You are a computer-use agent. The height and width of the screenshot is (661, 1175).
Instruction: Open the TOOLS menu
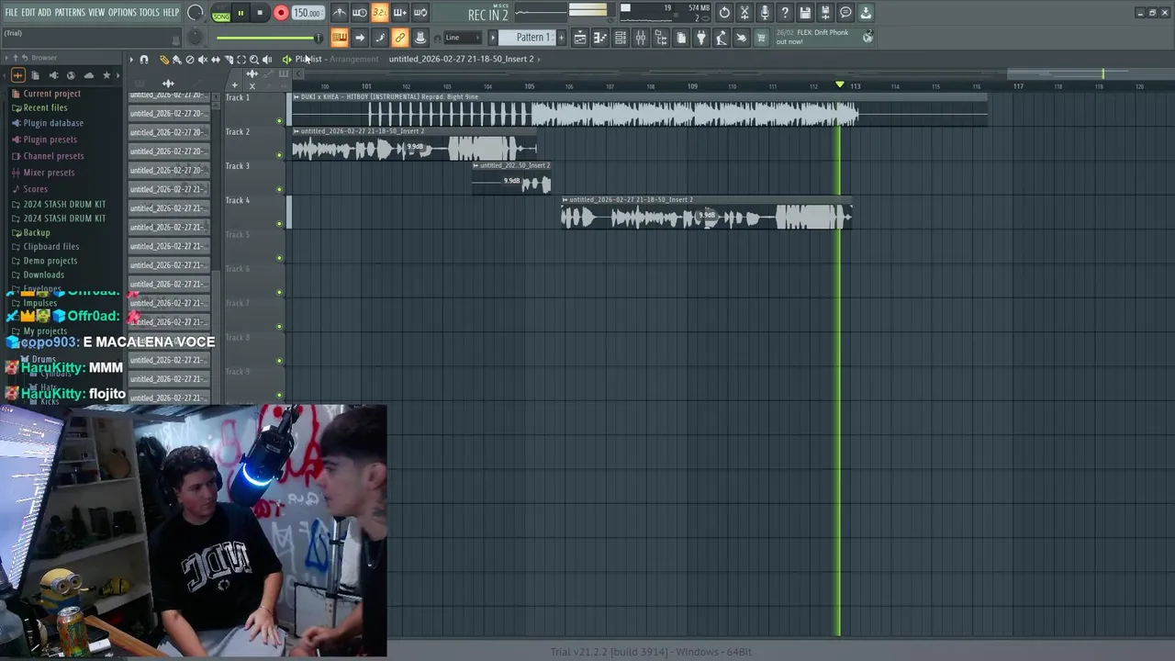click(149, 12)
